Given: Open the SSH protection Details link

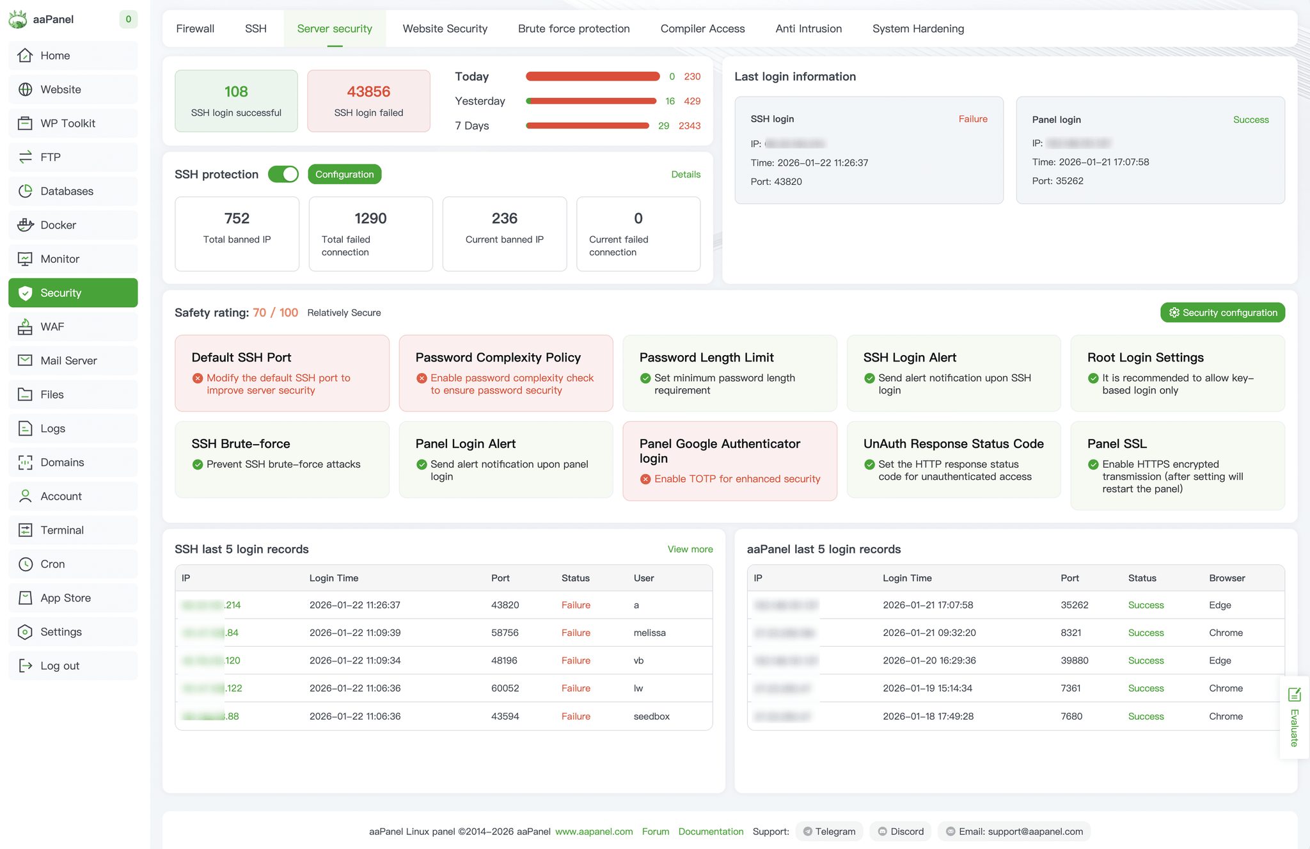Looking at the screenshot, I should coord(686,174).
